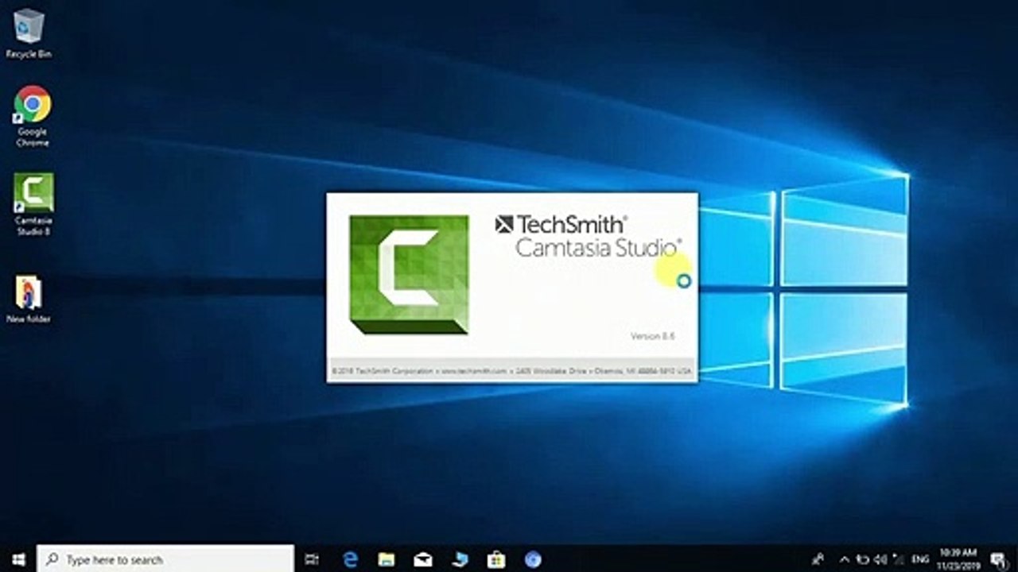Click the round blue taskbar app icon
The width and height of the screenshot is (1018, 572).
[x=533, y=559]
